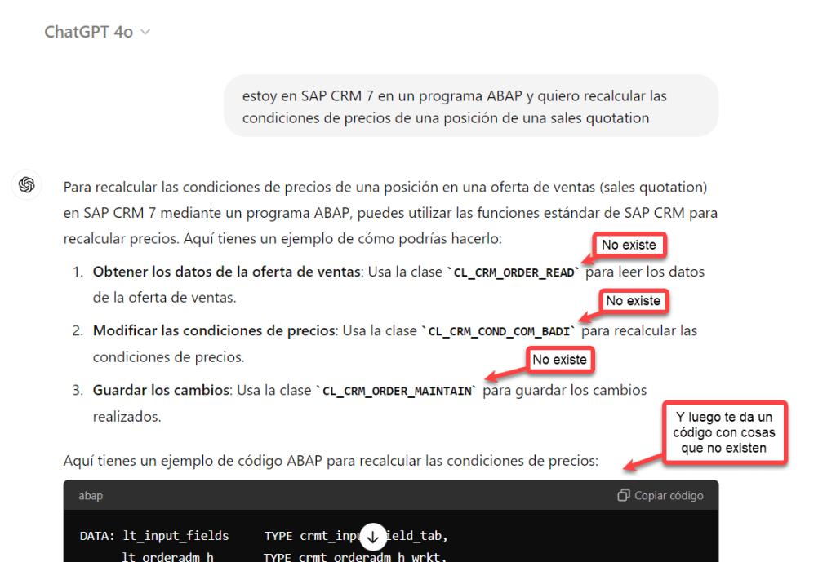Click the bold "Modificar las condiciones de precios" heading

(214, 331)
